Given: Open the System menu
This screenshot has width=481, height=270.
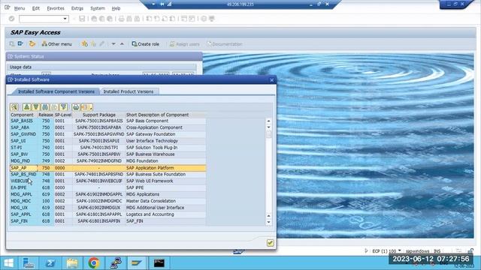Looking at the screenshot, I should pos(98,8).
